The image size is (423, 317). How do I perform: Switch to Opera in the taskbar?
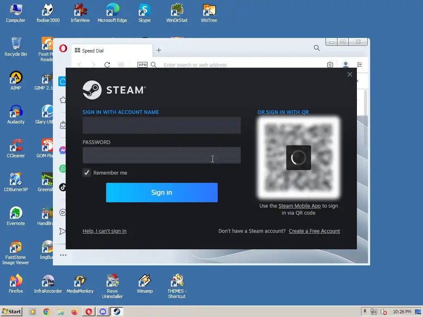[x=89, y=312]
